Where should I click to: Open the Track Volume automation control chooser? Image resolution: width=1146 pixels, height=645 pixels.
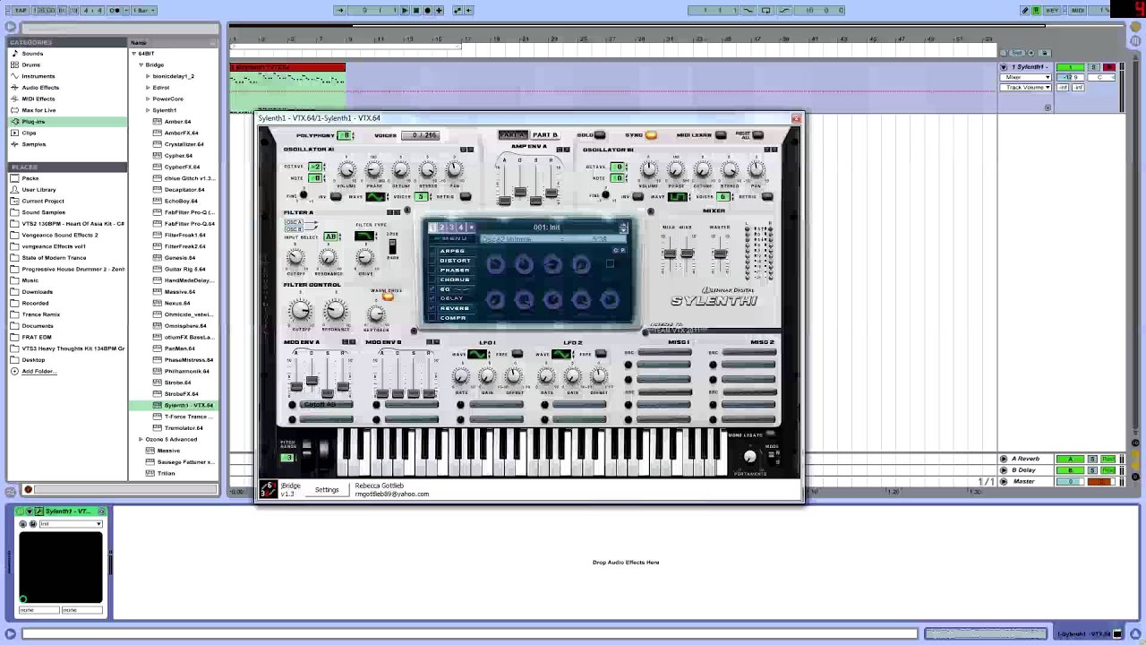1026,87
